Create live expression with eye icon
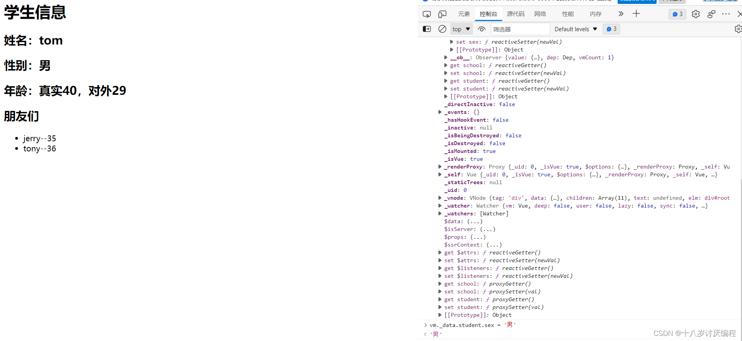This screenshot has width=742, height=341. point(482,29)
